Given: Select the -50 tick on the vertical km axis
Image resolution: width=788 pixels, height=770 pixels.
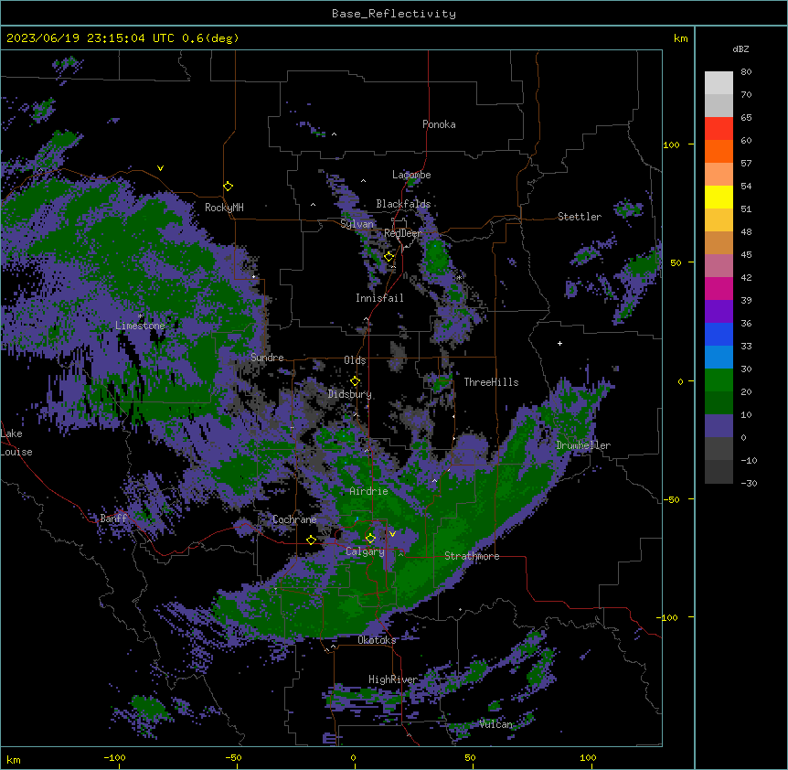Looking at the screenshot, I should 671,499.
